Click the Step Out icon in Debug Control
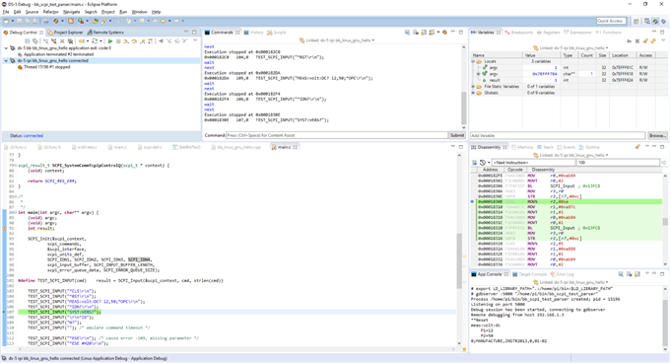670x363 pixels. point(142,41)
